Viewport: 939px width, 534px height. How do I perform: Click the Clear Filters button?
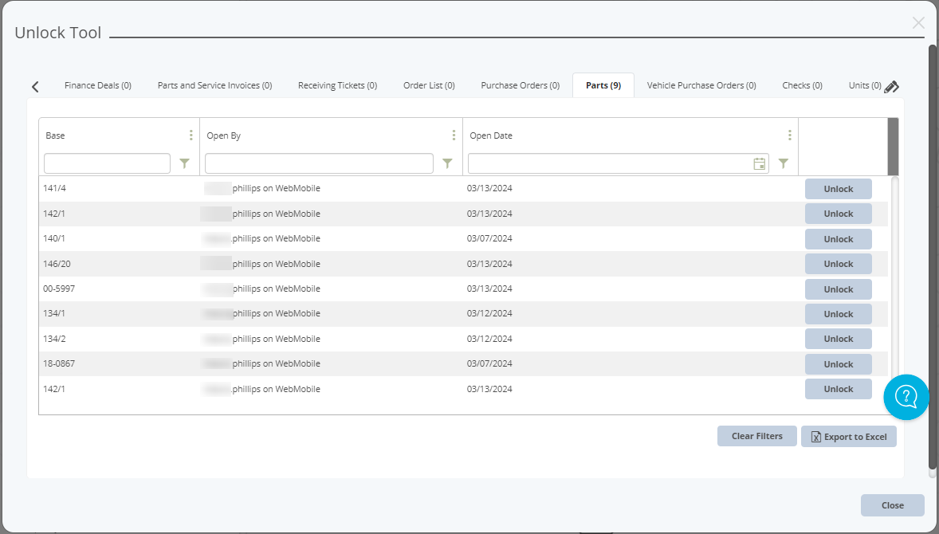tap(757, 436)
